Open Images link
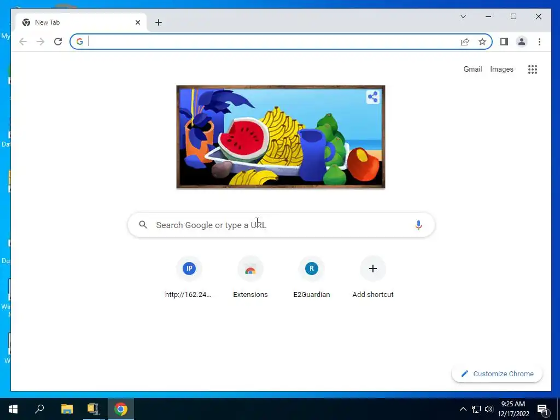This screenshot has width=560, height=420. 501,69
